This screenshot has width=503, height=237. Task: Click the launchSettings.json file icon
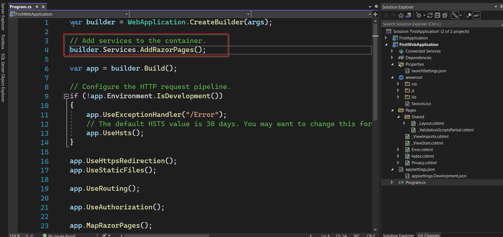pos(407,71)
